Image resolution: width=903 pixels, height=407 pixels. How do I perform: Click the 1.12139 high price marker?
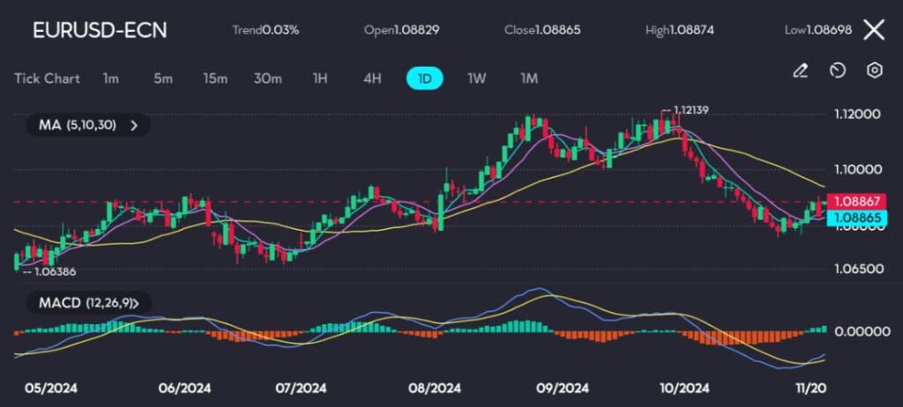pyautogui.click(x=690, y=110)
